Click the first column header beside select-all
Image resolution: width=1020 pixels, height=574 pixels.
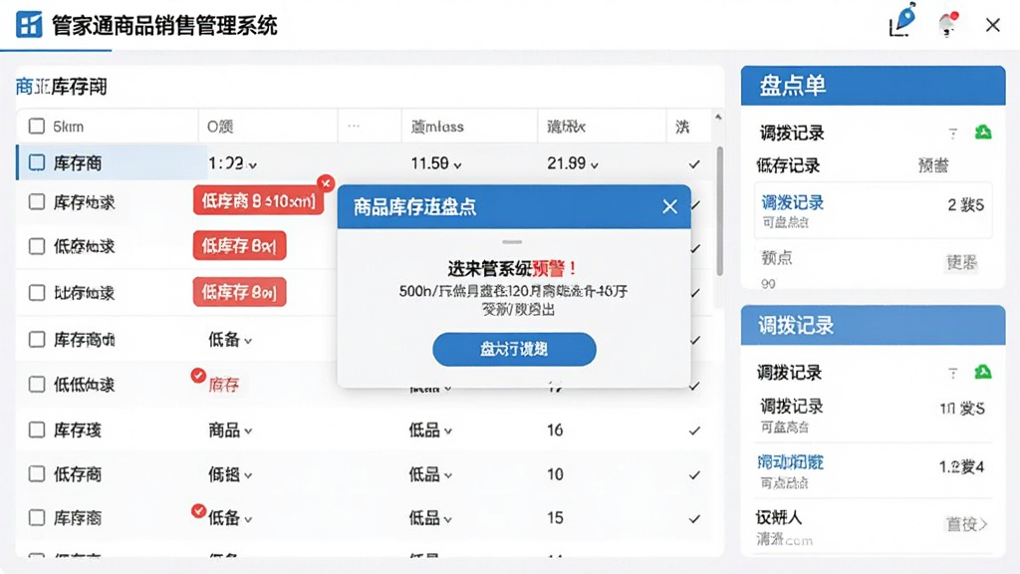[69, 127]
